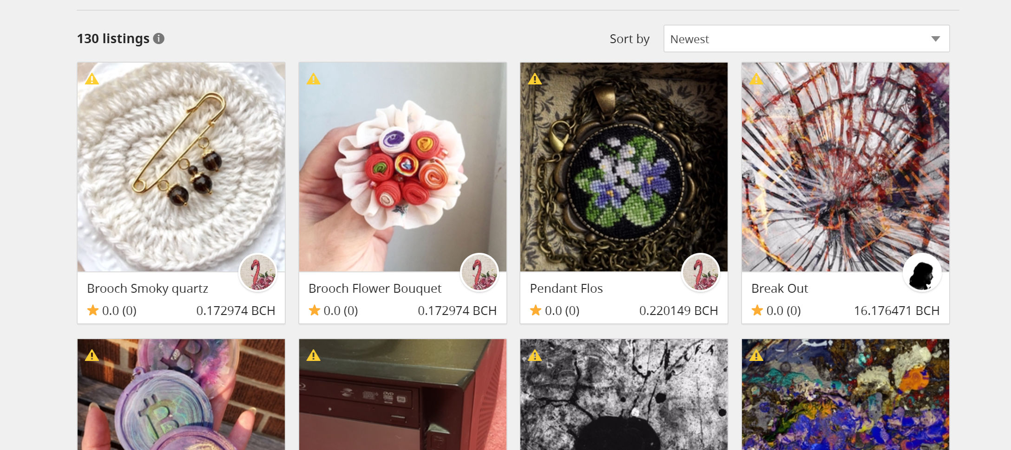1011x450 pixels.
Task: Click star rating icon under Pendant Flos
Action: pyautogui.click(x=536, y=310)
